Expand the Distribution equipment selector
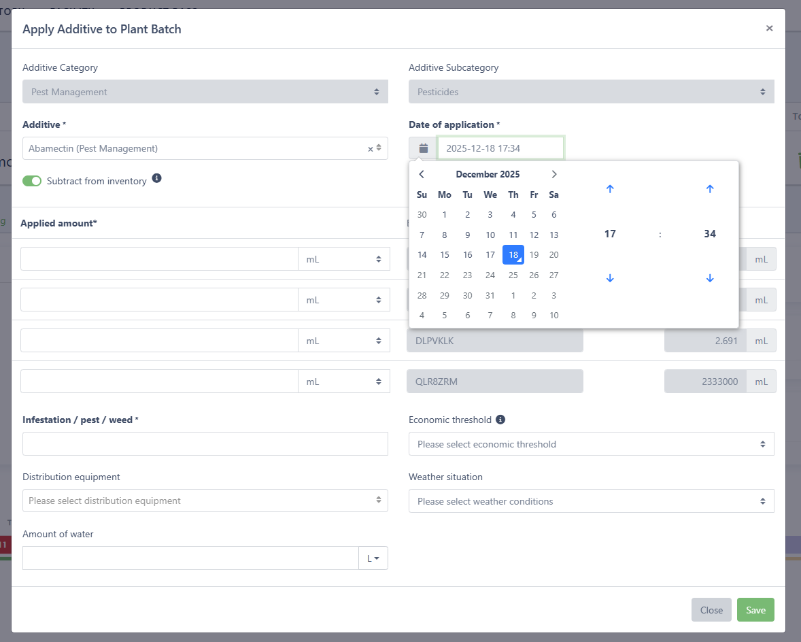This screenshot has height=642, width=801. pos(205,501)
